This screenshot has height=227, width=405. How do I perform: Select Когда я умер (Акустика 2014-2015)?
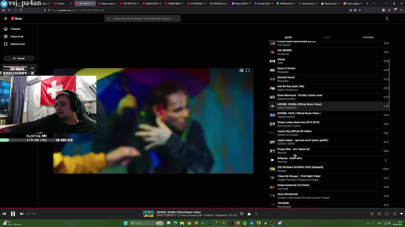tap(329, 124)
